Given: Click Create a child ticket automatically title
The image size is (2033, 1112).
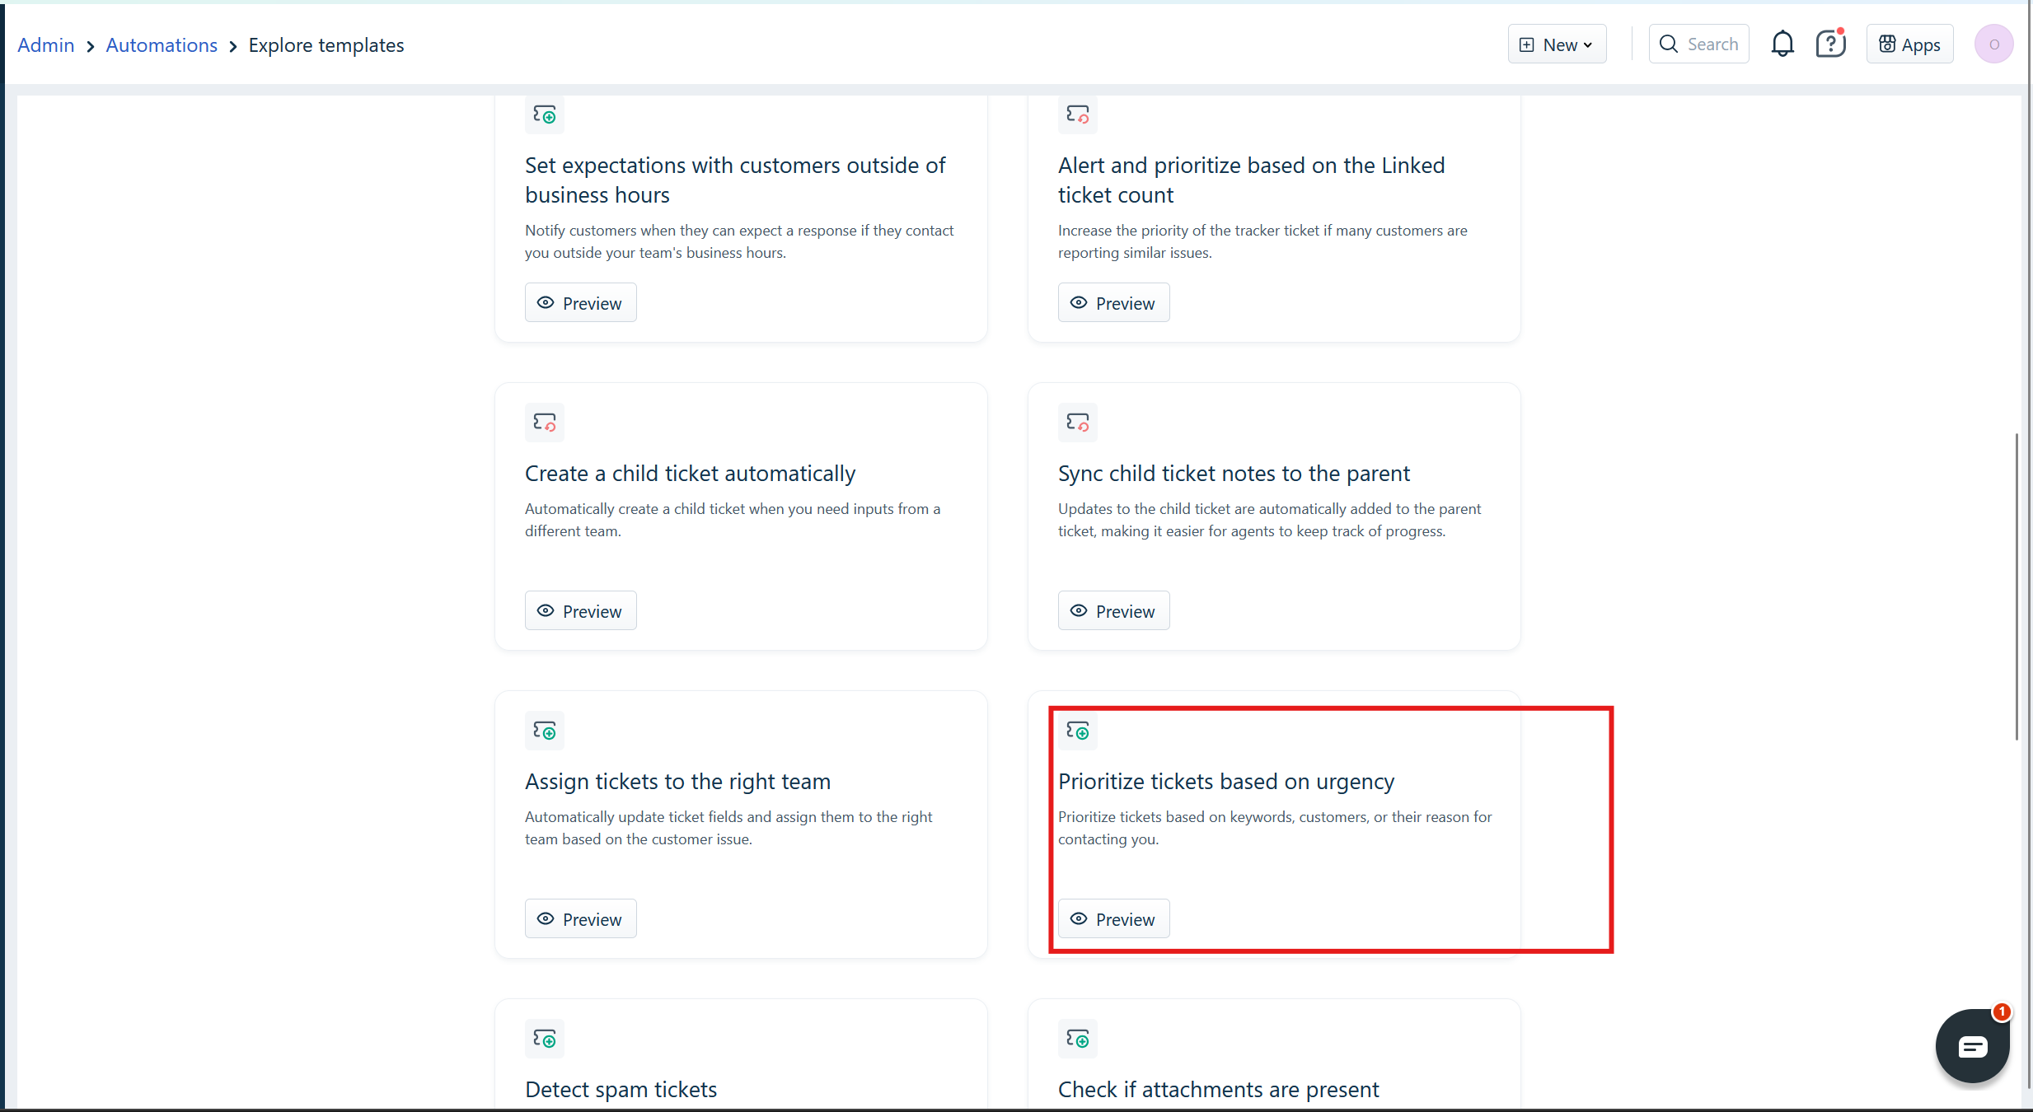Looking at the screenshot, I should (x=691, y=474).
